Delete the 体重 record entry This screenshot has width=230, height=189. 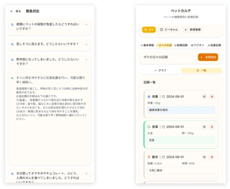point(212,96)
